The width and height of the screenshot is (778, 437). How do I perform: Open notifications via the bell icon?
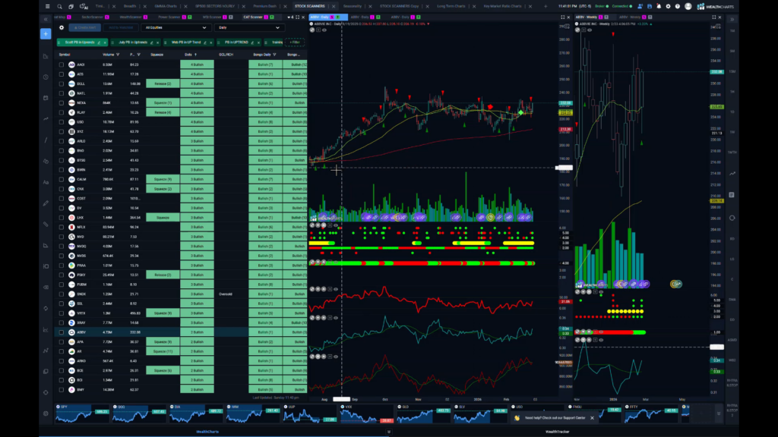click(x=659, y=6)
